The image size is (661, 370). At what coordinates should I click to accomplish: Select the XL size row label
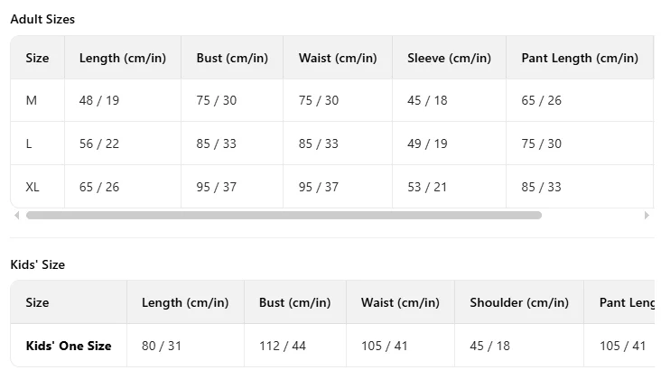(x=33, y=187)
